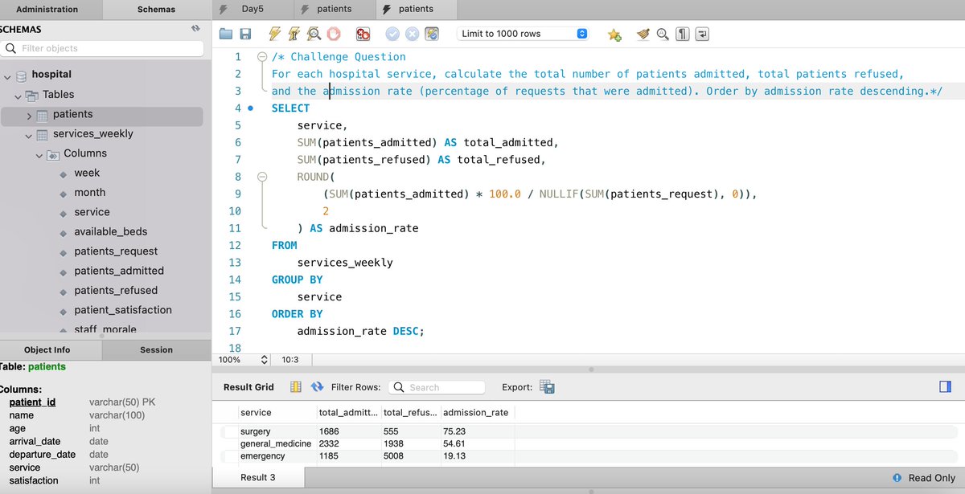This screenshot has width=965, height=494.
Task: Open the Limit to 1000 rows dropdown
Action: coord(523,34)
